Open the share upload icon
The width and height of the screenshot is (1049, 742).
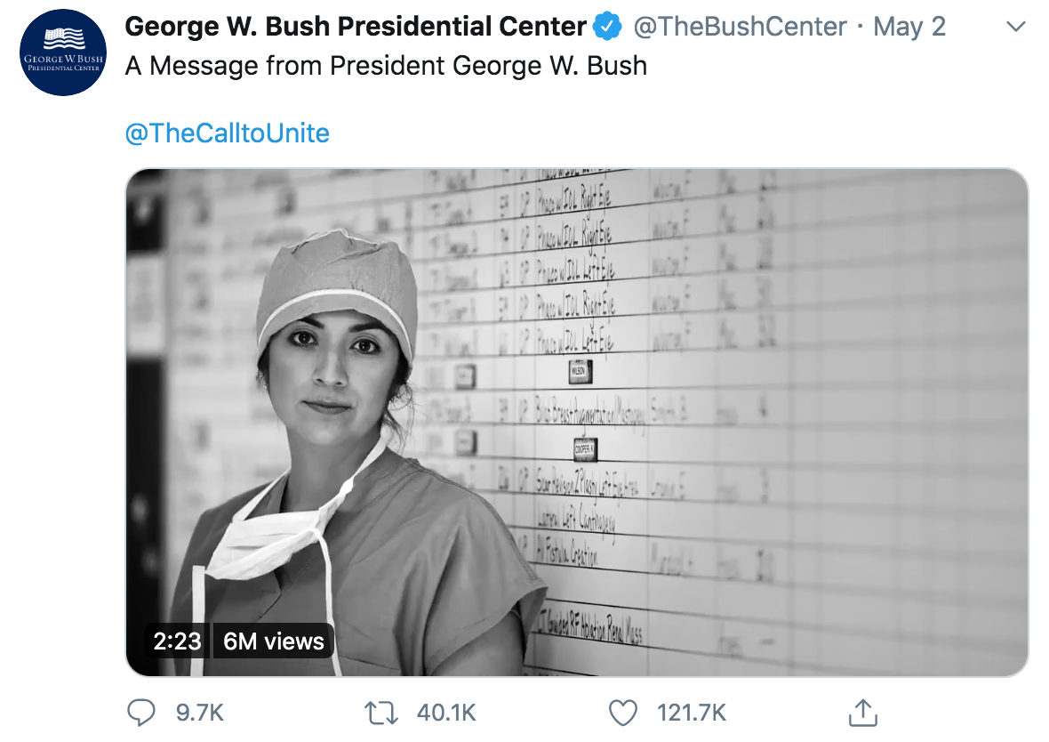pyautogui.click(x=863, y=713)
